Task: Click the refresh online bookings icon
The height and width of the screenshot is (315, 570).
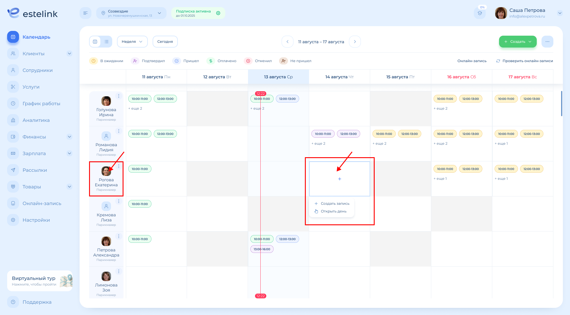Action: [498, 61]
